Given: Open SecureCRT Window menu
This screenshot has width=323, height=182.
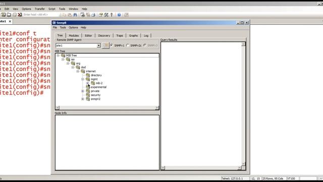Looking at the screenshot, I should (73, 9).
